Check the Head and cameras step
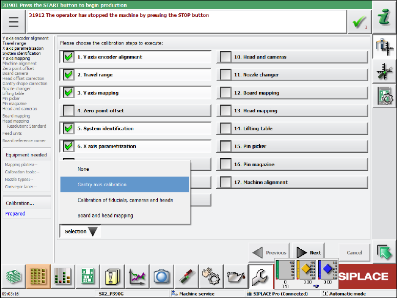397x298 pixels. (x=225, y=57)
